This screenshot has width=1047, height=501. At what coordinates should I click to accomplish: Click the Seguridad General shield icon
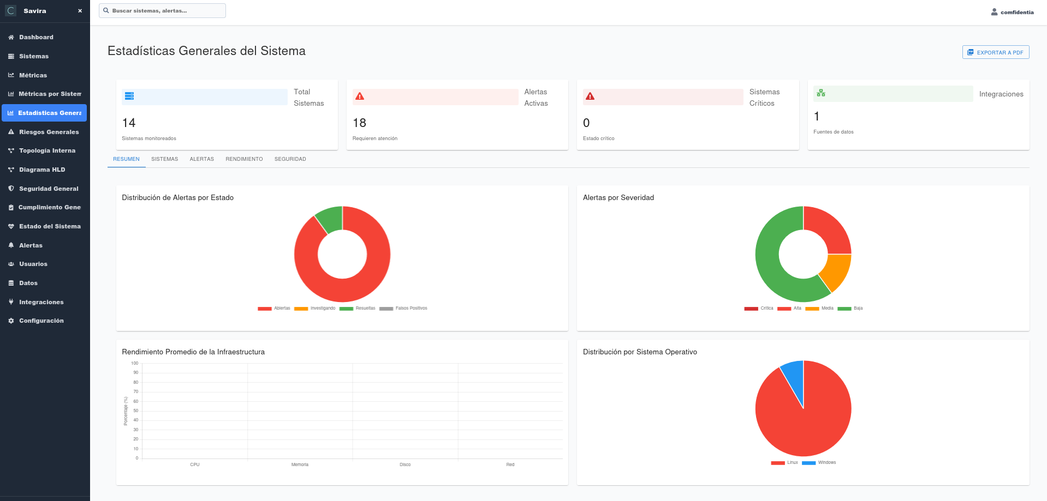coord(11,189)
